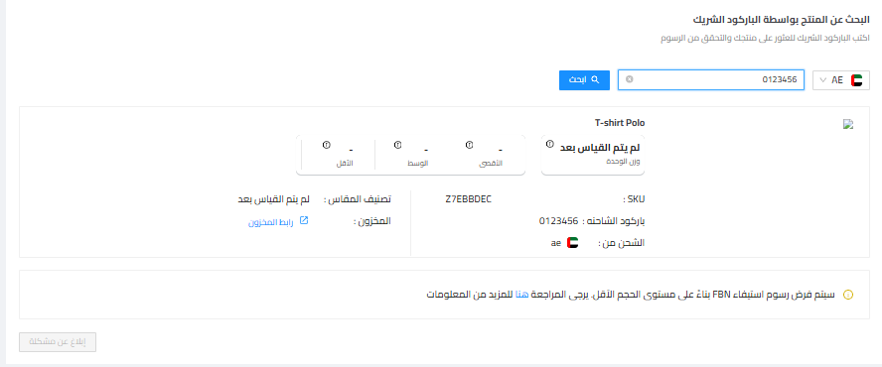Click info icon beside unit weight
Image resolution: width=882 pixels, height=367 pixels.
pos(549,143)
